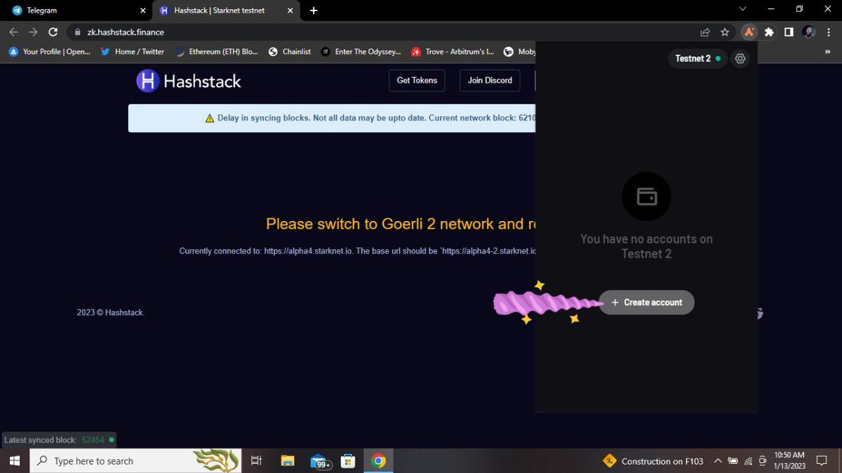Open the Construction on F103 traffic widget
Screen dimensions: 842x473
653,461
